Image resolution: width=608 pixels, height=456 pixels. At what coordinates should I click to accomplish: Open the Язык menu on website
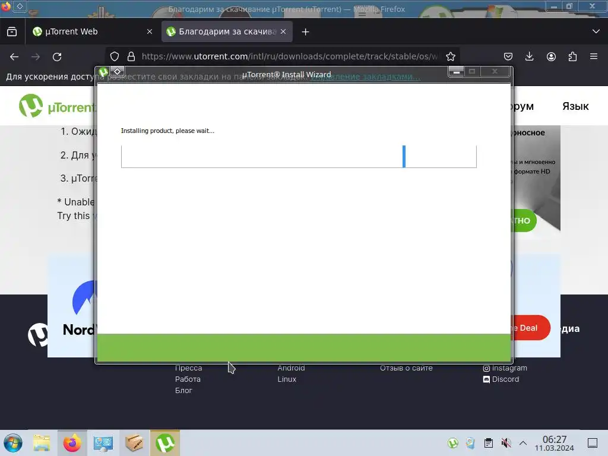[x=575, y=106]
